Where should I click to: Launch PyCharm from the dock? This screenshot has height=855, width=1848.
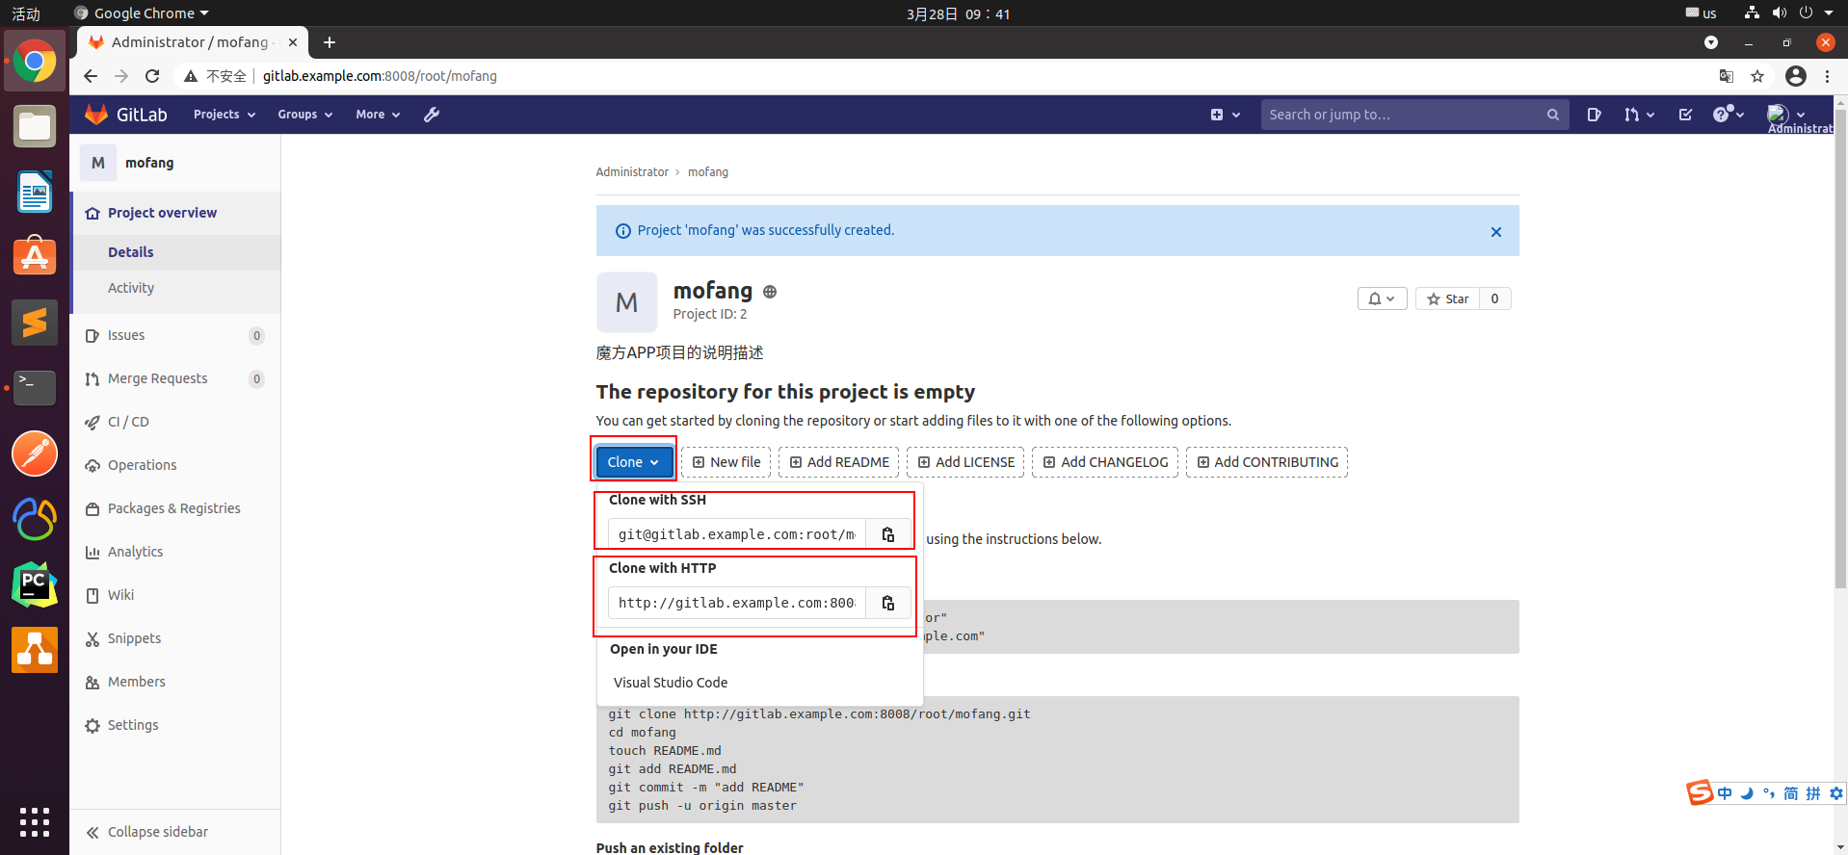click(x=35, y=584)
